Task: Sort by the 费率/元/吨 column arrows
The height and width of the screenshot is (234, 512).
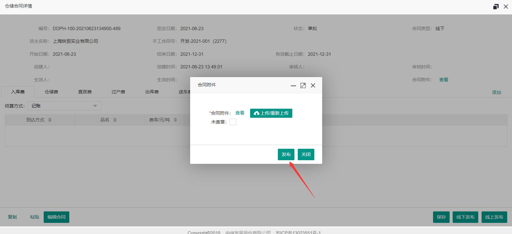Action: tap(175, 120)
